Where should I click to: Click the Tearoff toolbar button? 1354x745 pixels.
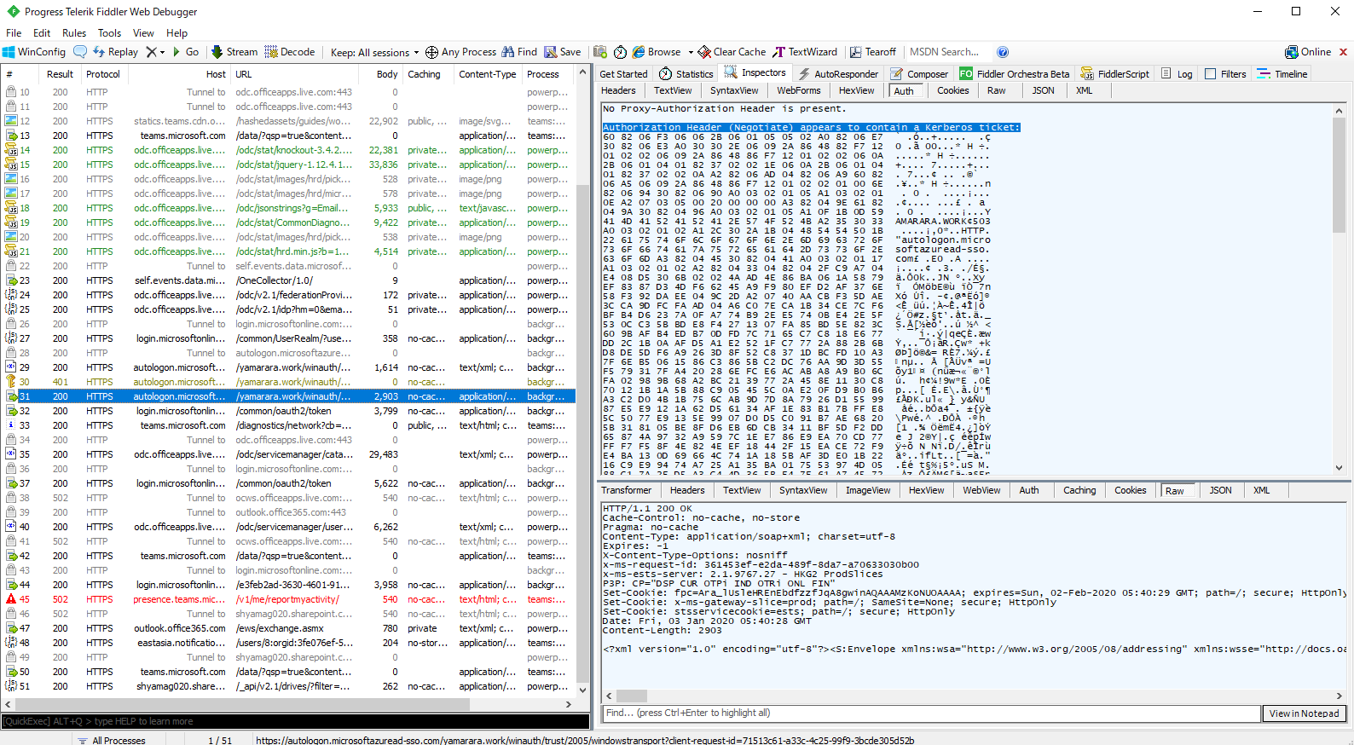click(872, 52)
